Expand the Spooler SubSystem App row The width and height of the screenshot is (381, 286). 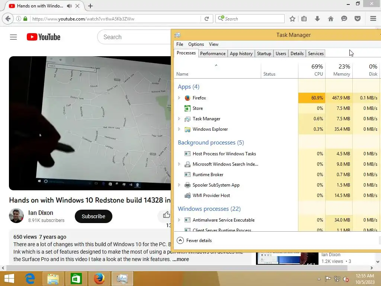tap(179, 185)
